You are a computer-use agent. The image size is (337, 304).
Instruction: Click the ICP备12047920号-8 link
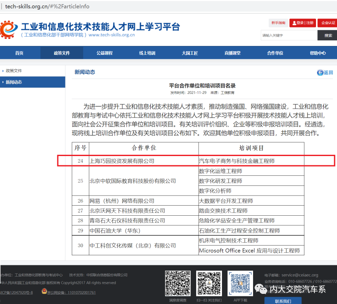click(17, 293)
